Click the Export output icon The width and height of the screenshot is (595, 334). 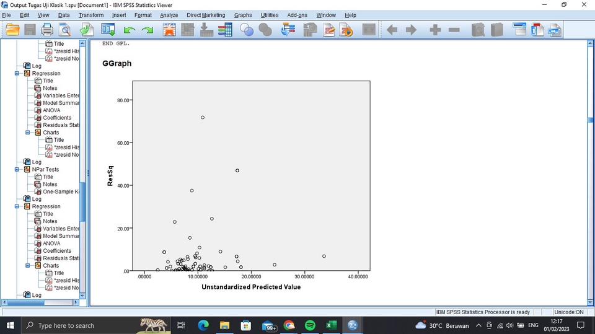(x=87, y=30)
